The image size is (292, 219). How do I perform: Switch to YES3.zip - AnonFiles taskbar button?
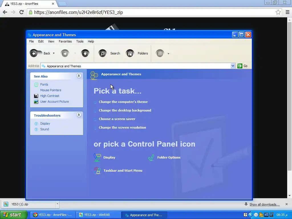pyautogui.click(x=53, y=215)
